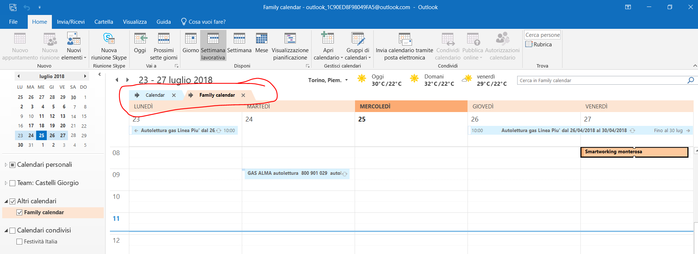This screenshot has height=254, width=698.
Task: Uncheck the Family calendar checkbox
Action: (20, 212)
